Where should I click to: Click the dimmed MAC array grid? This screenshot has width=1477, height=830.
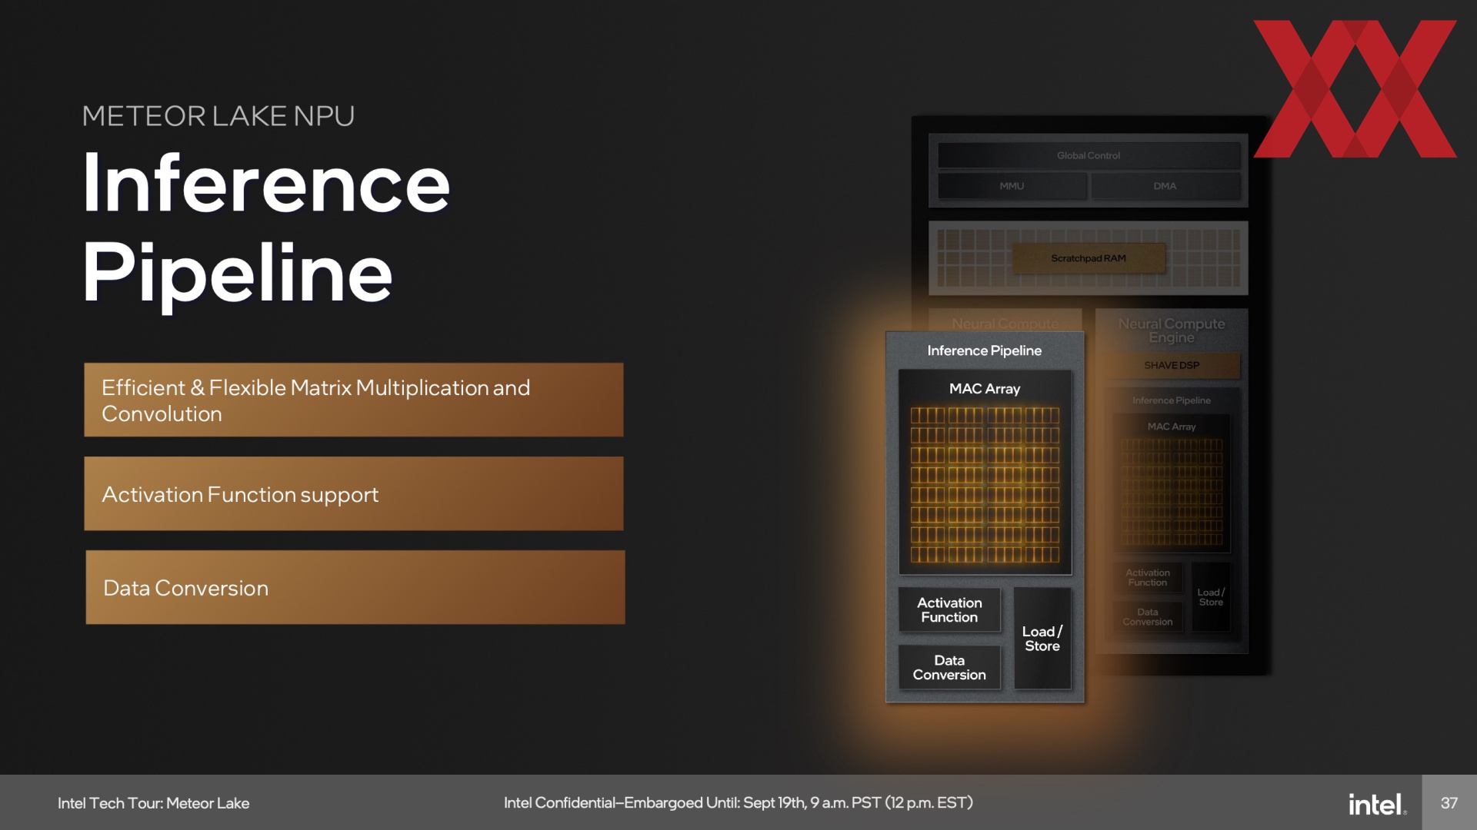[1172, 492]
